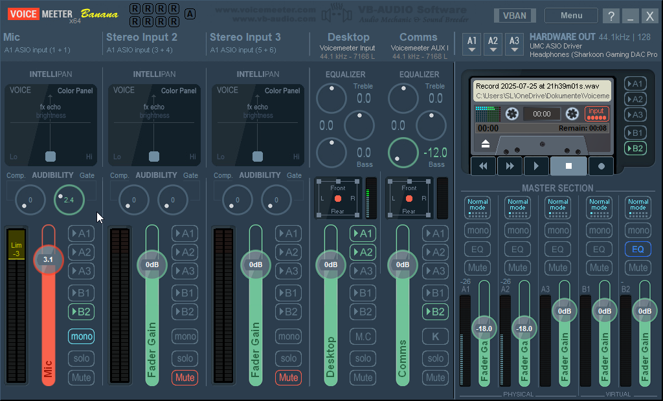663x401 pixels.
Task: Click the A1 master fader at -18.0
Action: 484,329
